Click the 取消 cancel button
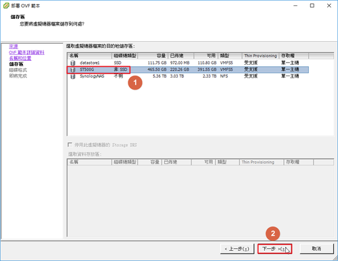338x261 pixels. (316, 249)
